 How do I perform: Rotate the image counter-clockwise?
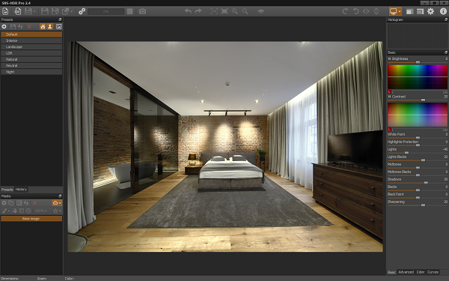pyautogui.click(x=355, y=11)
